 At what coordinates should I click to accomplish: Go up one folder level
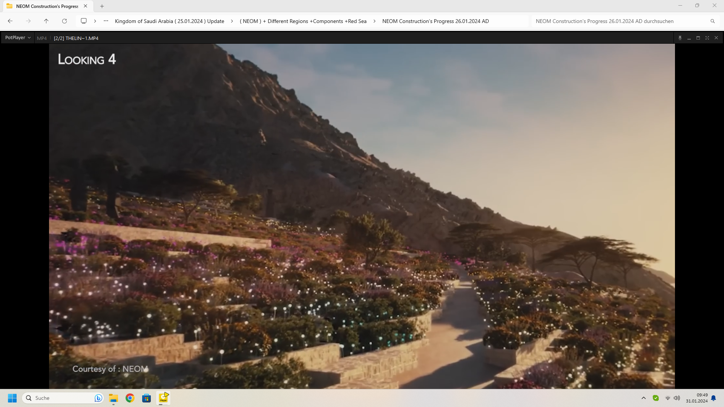(x=46, y=21)
